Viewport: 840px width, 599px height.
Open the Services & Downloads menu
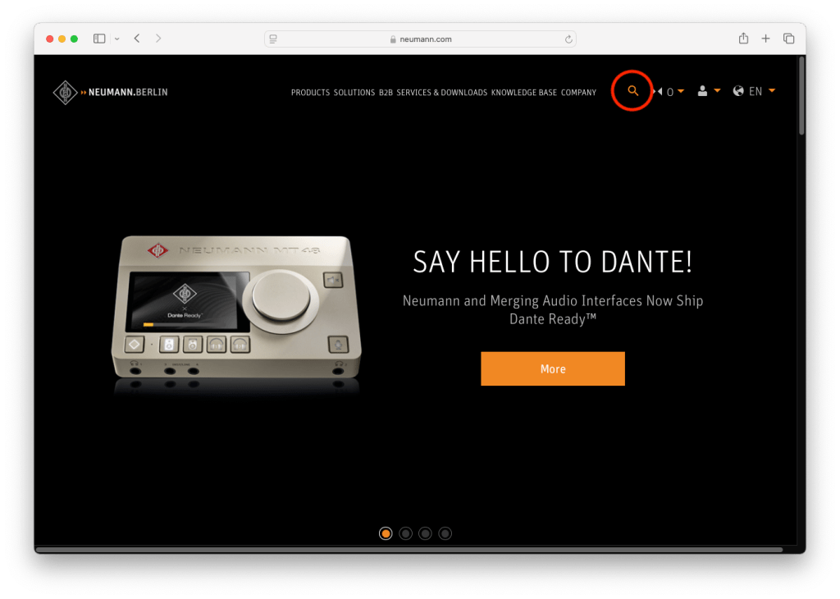441,93
